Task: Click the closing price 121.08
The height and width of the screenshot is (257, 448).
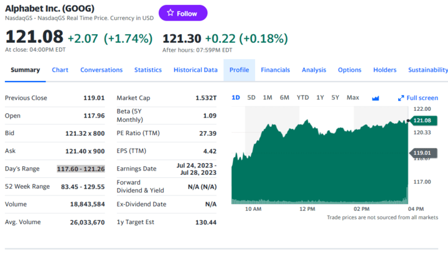Action: click(x=34, y=37)
